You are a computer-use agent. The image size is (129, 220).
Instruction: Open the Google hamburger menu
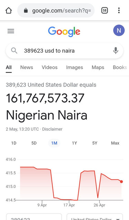coord(11,31)
